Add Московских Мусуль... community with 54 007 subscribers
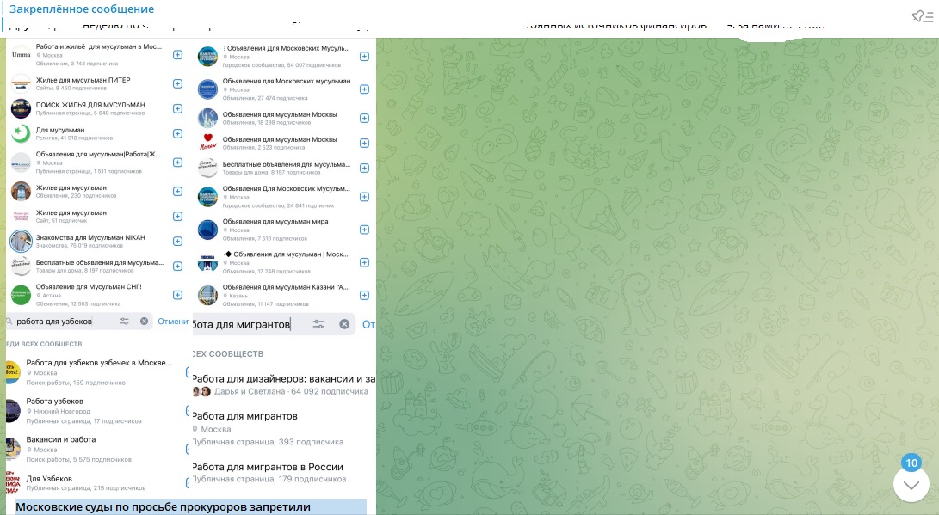The height and width of the screenshot is (515, 939). click(364, 56)
